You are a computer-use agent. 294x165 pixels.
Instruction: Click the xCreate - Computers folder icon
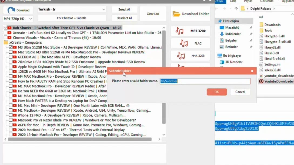[x=6, y=43]
